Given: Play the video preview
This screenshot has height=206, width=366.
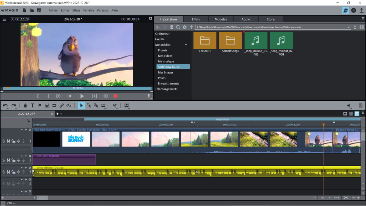Looking at the screenshot, I should pyautogui.click(x=82, y=96).
